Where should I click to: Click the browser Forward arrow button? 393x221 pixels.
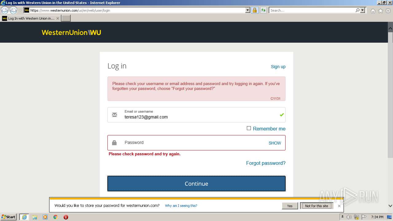(x=13, y=10)
